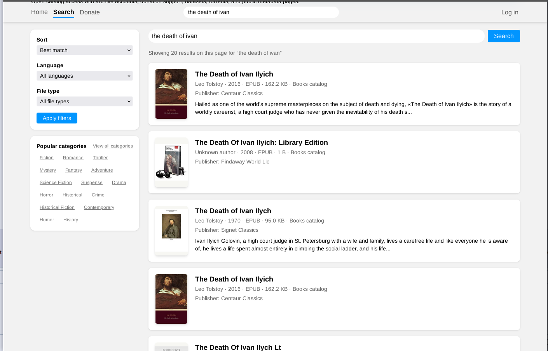Click the Apply filters button
The image size is (548, 351).
[57, 118]
